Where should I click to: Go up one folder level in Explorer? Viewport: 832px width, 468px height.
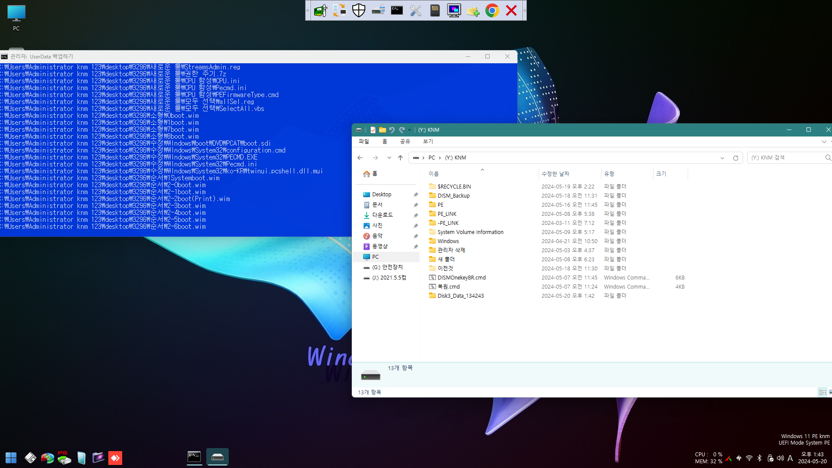tap(400, 158)
